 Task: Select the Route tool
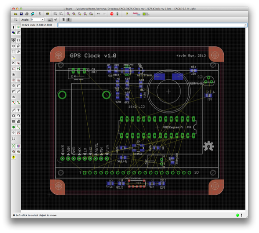tap(13, 103)
